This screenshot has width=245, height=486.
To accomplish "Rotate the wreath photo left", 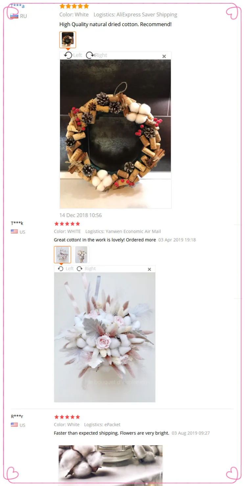I will (x=73, y=55).
